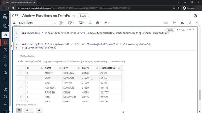202x113 pixels.
Task: Open the Databricks home logo icon
Action: pyautogui.click(x=5, y=17)
